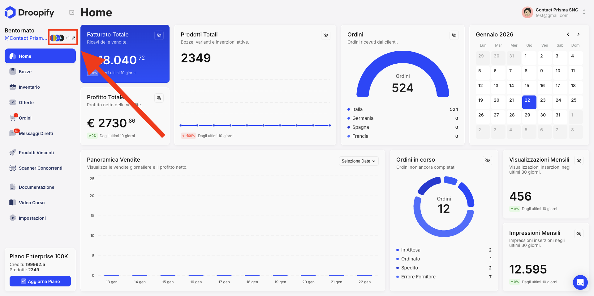Click the Messaggi Diretti chat icon
The image size is (594, 296).
(x=13, y=133)
